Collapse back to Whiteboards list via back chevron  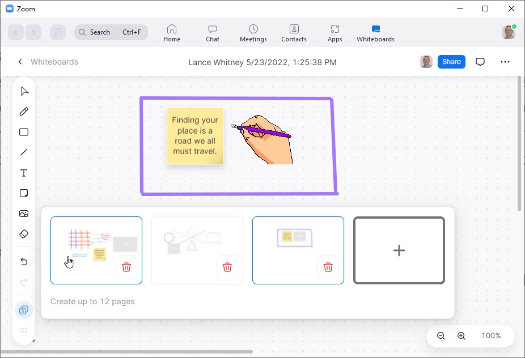click(20, 62)
